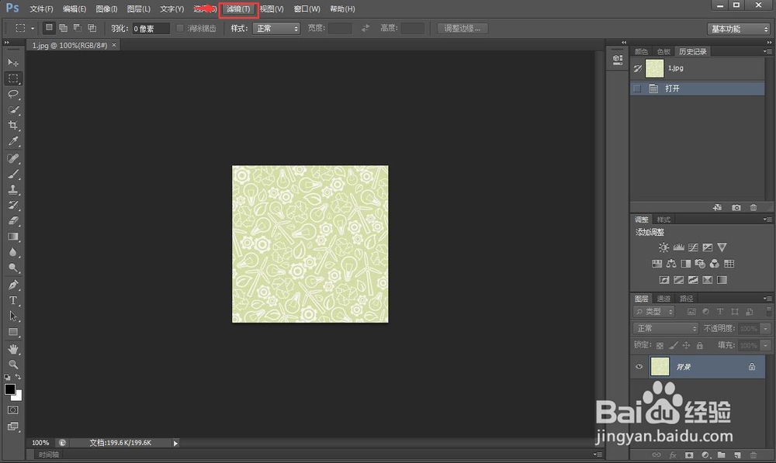Open the layer blend mode 正常 dropdown
The image size is (776, 463).
click(666, 329)
